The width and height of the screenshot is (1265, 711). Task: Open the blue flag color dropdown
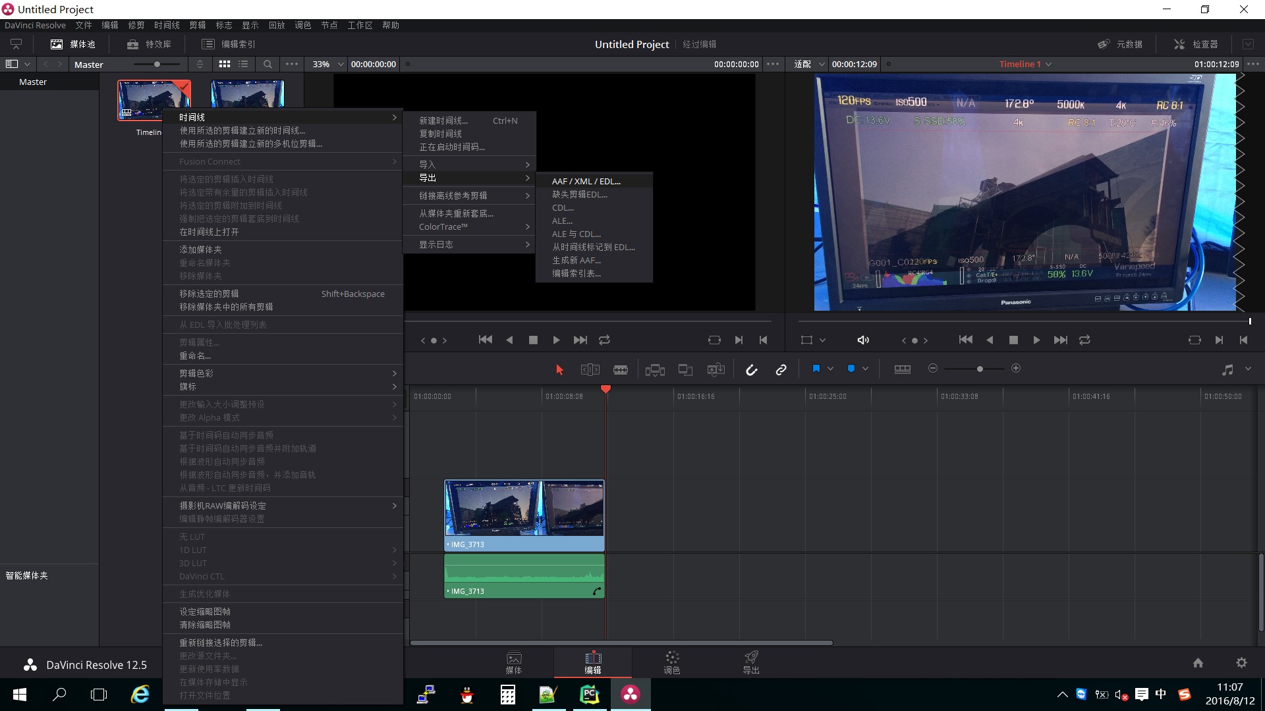point(830,369)
